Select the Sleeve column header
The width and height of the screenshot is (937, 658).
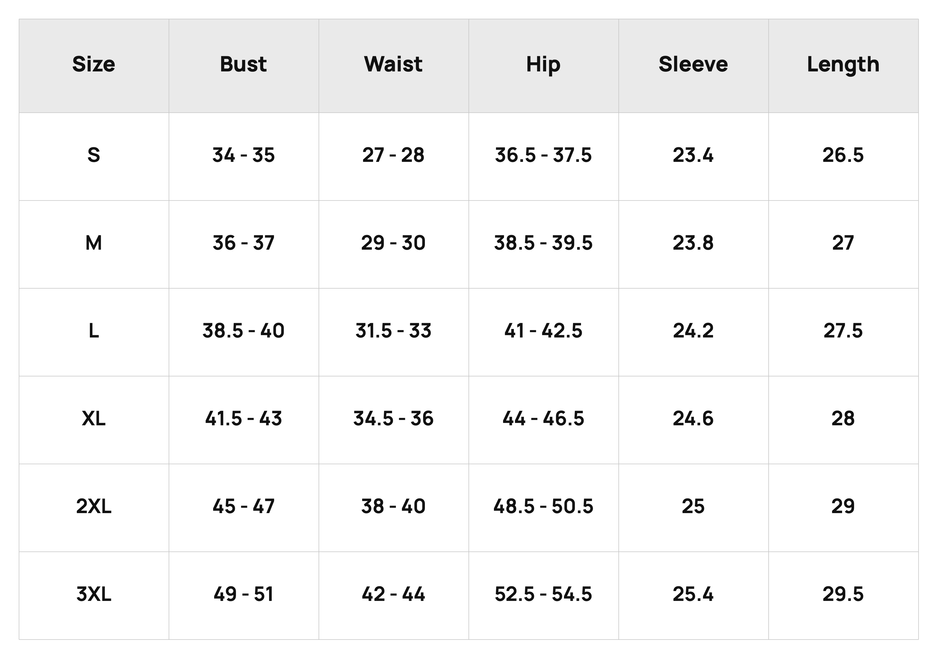(693, 64)
